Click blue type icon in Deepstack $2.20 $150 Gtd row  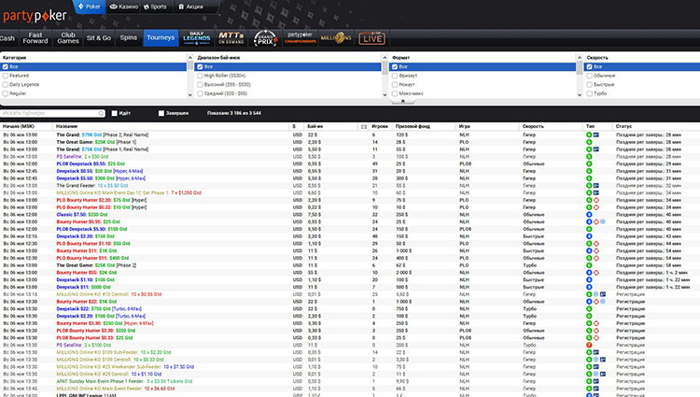tap(589, 236)
